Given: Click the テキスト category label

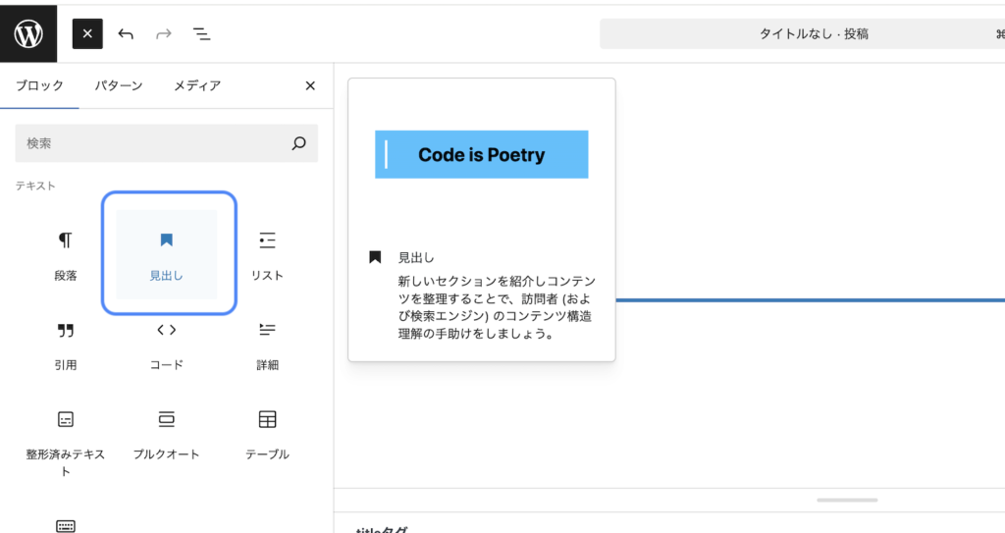Looking at the screenshot, I should click(35, 186).
